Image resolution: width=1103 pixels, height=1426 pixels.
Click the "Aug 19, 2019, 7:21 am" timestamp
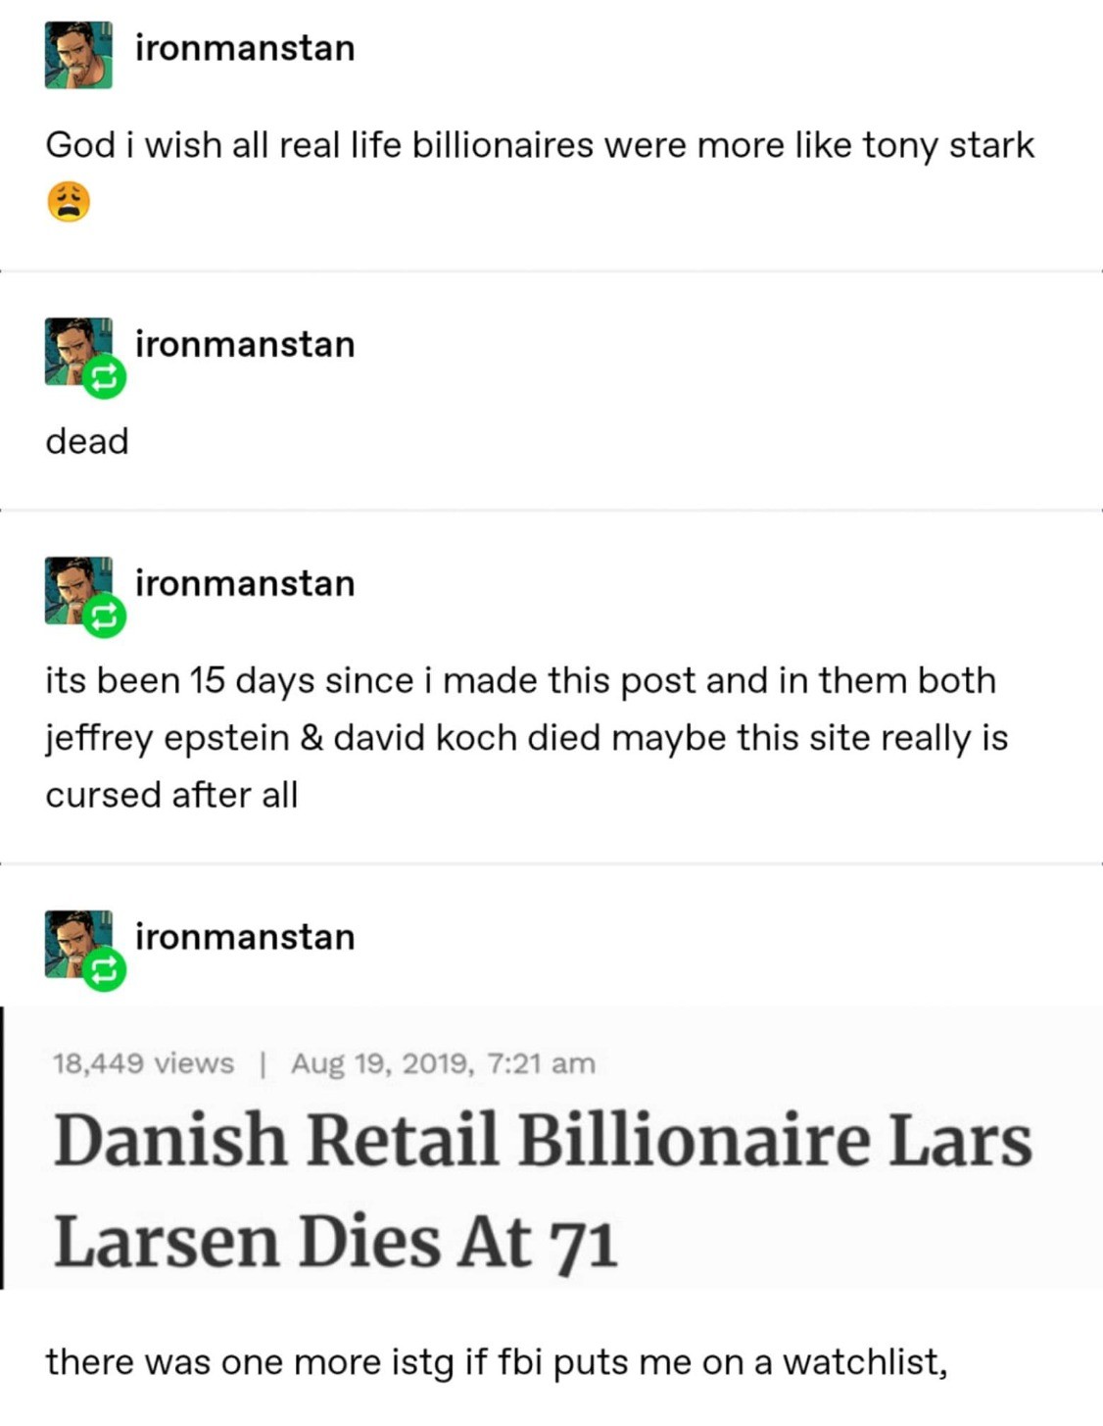click(x=443, y=1063)
